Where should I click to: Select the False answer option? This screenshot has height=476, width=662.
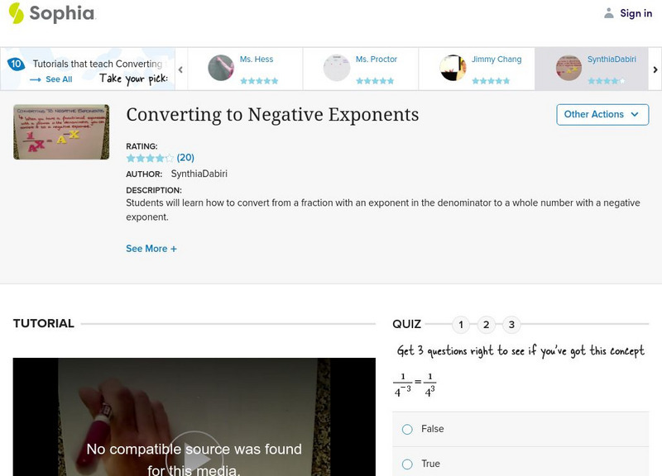coord(407,429)
